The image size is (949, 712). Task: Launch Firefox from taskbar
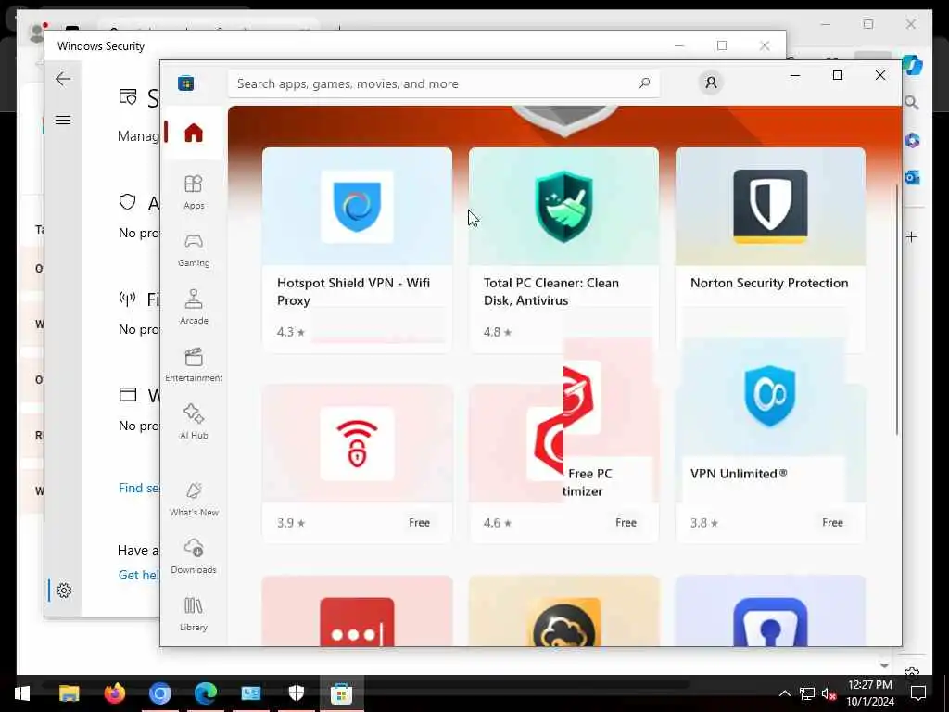tap(114, 693)
